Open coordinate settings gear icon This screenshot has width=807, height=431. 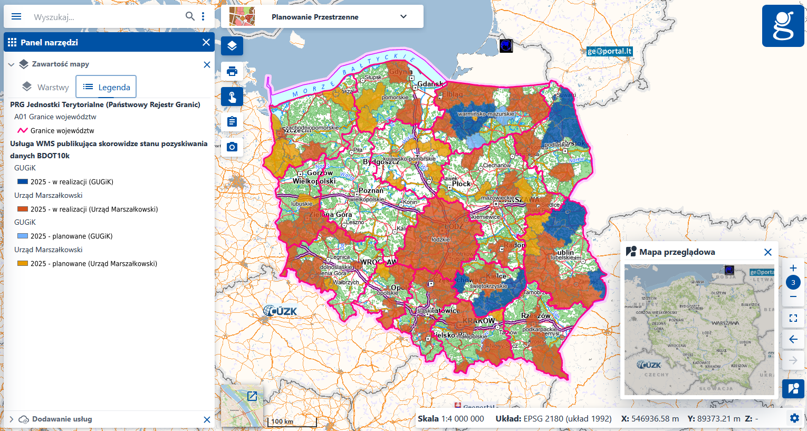tap(794, 418)
